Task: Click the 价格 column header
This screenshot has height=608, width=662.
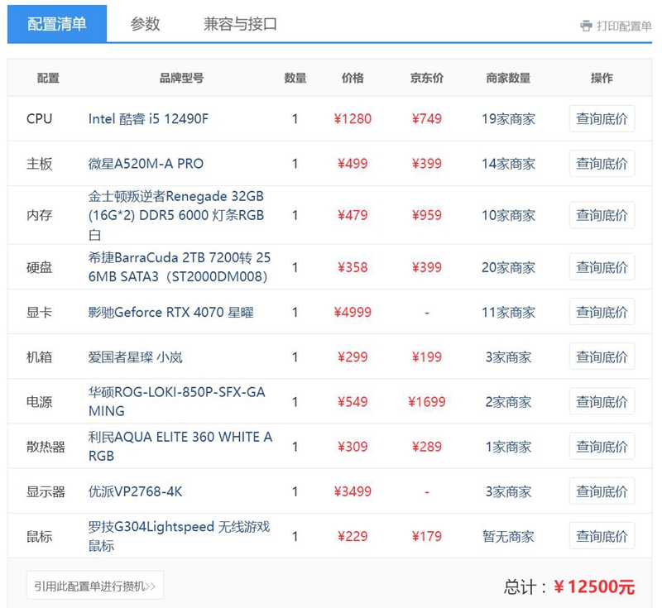Action: [353, 78]
